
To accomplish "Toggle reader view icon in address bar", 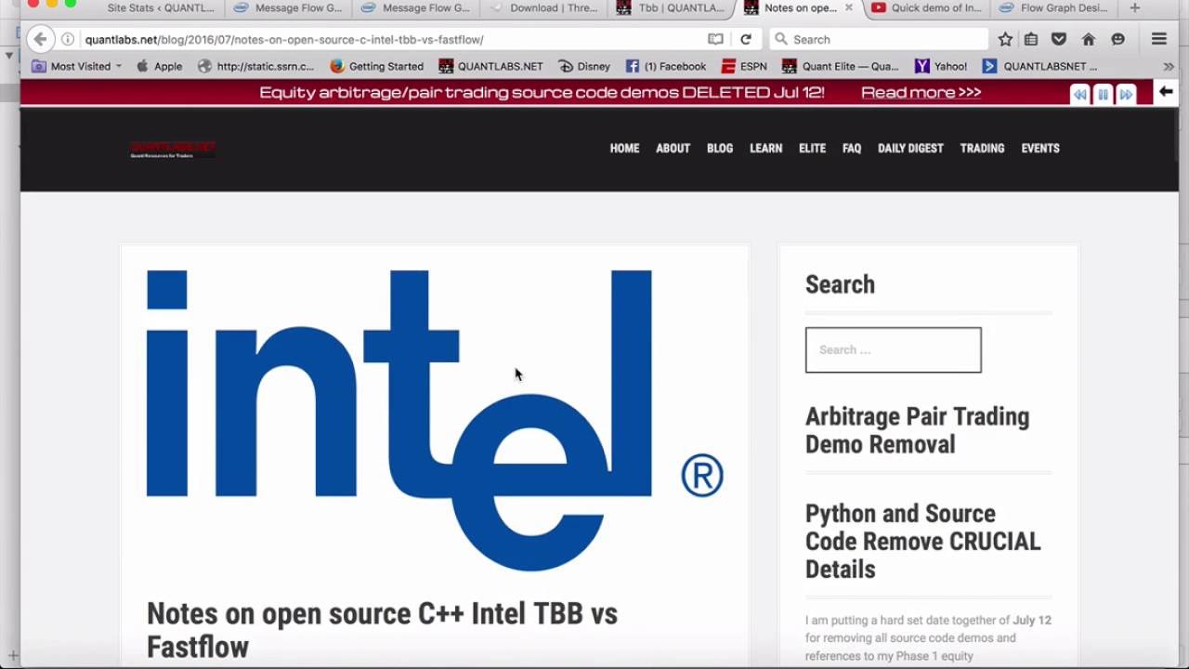I will (715, 39).
